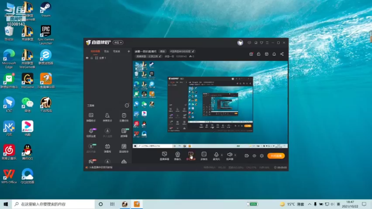Screen dimensions: 372x209
Task: Open usage tutorial link in status bar
Action: 100,167
